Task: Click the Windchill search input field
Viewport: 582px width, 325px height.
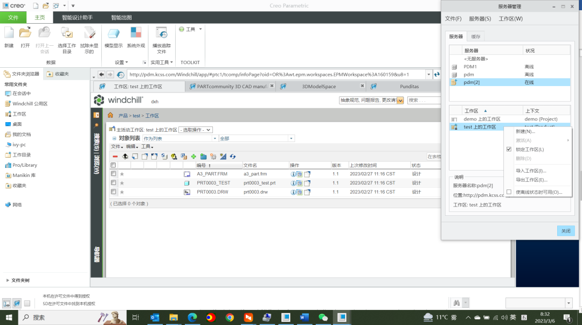Action: (424, 100)
